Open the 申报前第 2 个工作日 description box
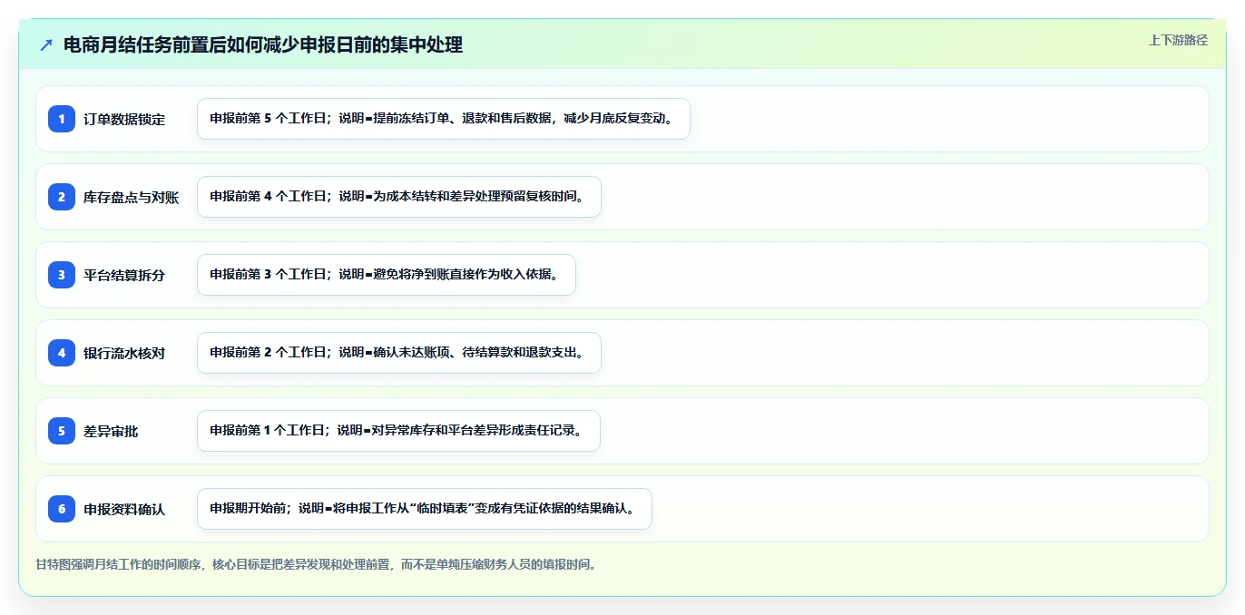This screenshot has height=615, width=1245. pyautogui.click(x=399, y=353)
